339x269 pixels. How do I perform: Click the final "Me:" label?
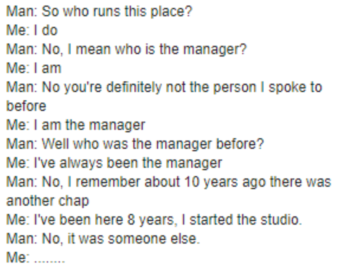(x=18, y=258)
